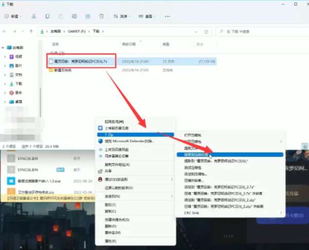
Task: Expand the Desktop (桌面) tree node
Action: point(5,102)
